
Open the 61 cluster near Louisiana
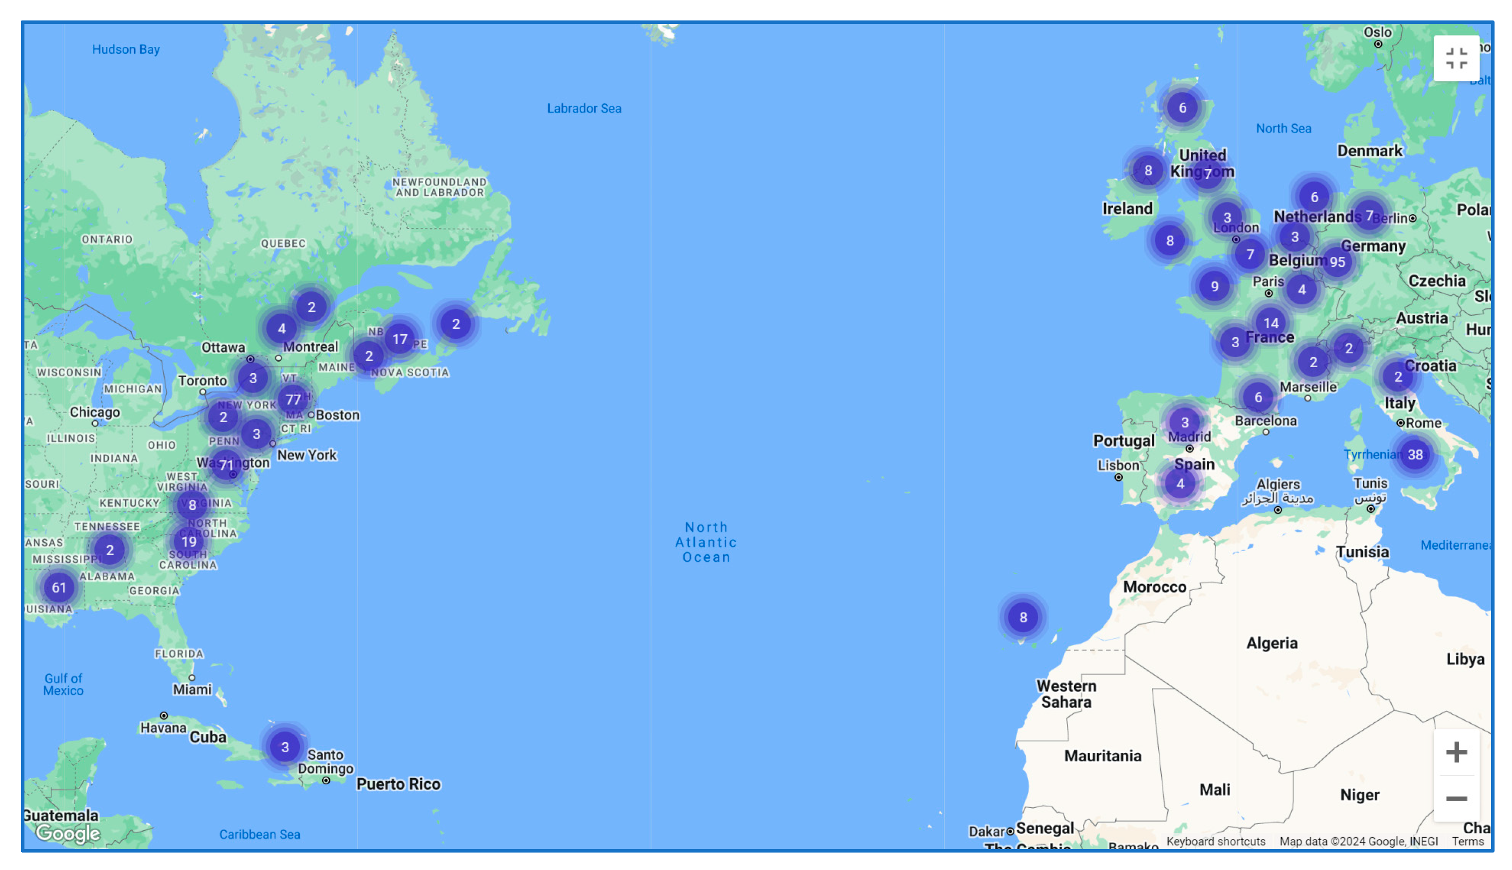58,587
